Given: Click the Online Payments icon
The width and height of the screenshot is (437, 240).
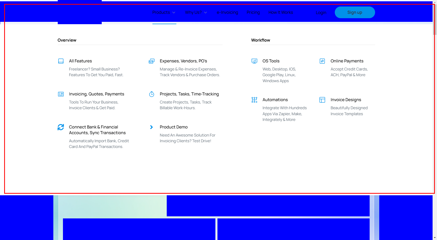Looking at the screenshot, I should click(322, 61).
